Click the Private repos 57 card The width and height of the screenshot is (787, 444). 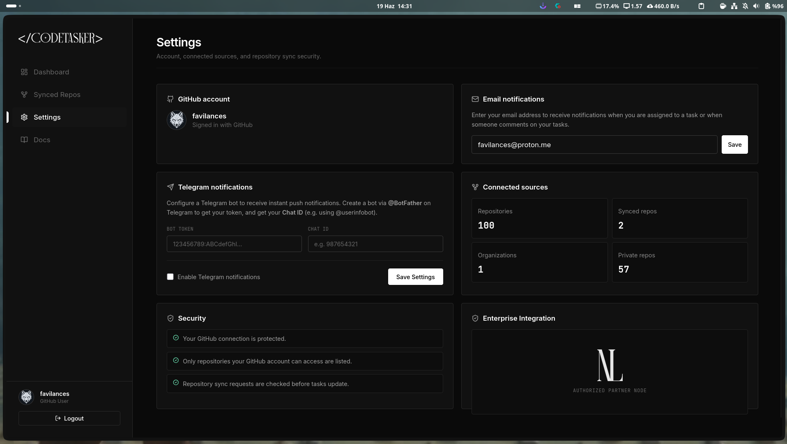[x=680, y=262]
